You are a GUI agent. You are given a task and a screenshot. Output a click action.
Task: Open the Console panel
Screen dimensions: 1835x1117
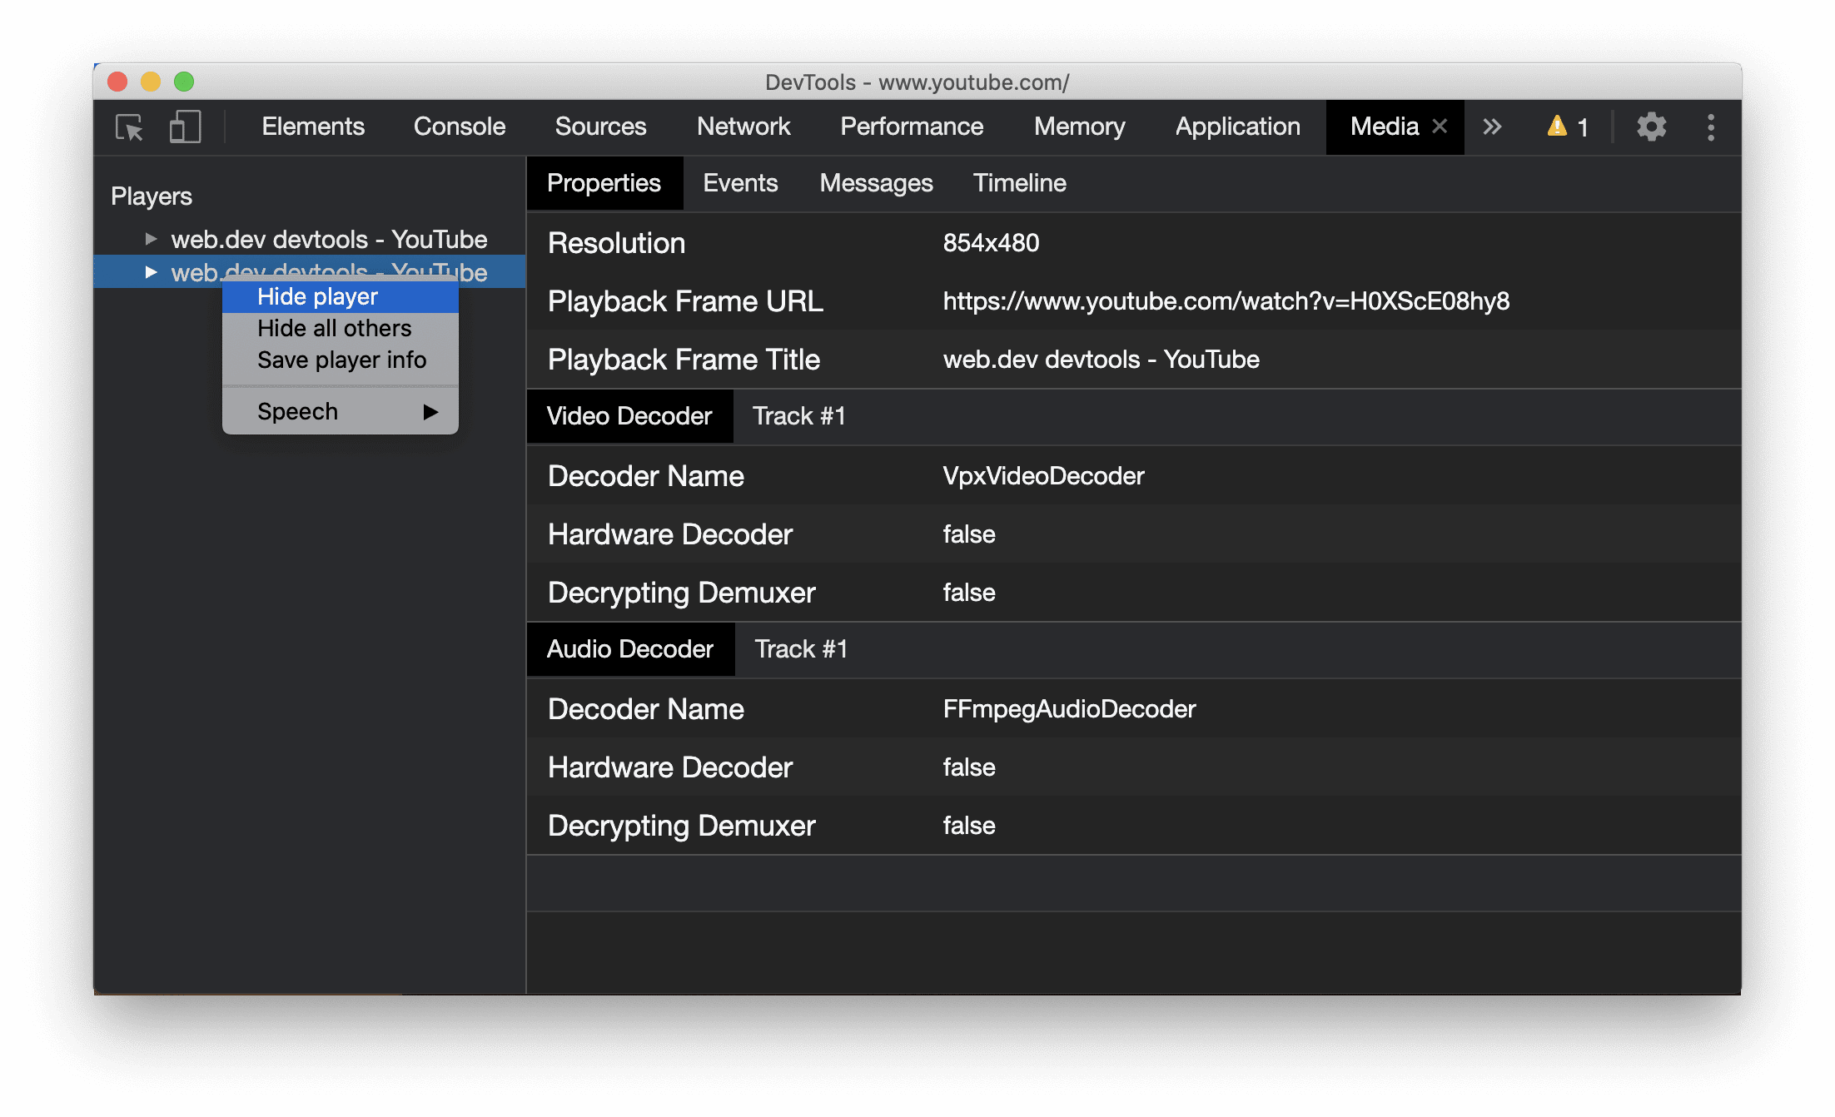[459, 127]
